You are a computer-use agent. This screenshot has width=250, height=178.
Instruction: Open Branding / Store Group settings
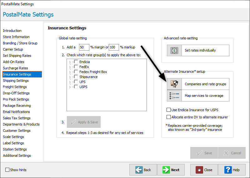pyautogui.click(x=20, y=43)
